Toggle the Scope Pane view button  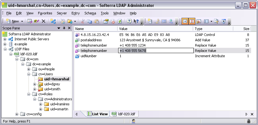click(185, 21)
